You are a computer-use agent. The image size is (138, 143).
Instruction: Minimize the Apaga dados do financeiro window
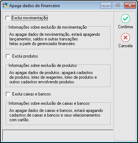click(x=106, y=5)
